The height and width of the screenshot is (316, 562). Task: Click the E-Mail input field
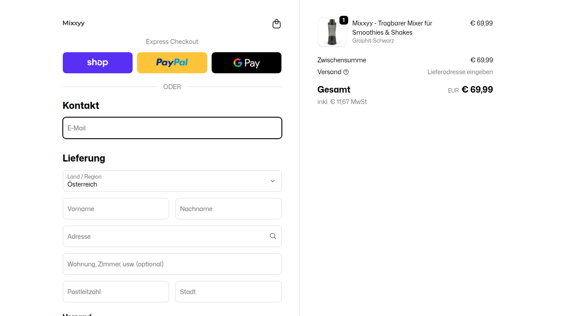pyautogui.click(x=172, y=128)
